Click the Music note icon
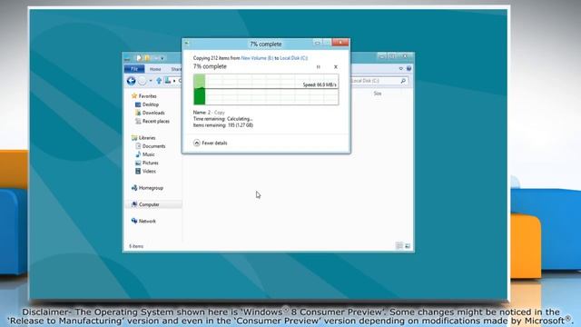Image resolution: width=581 pixels, height=327 pixels. pyautogui.click(x=138, y=154)
